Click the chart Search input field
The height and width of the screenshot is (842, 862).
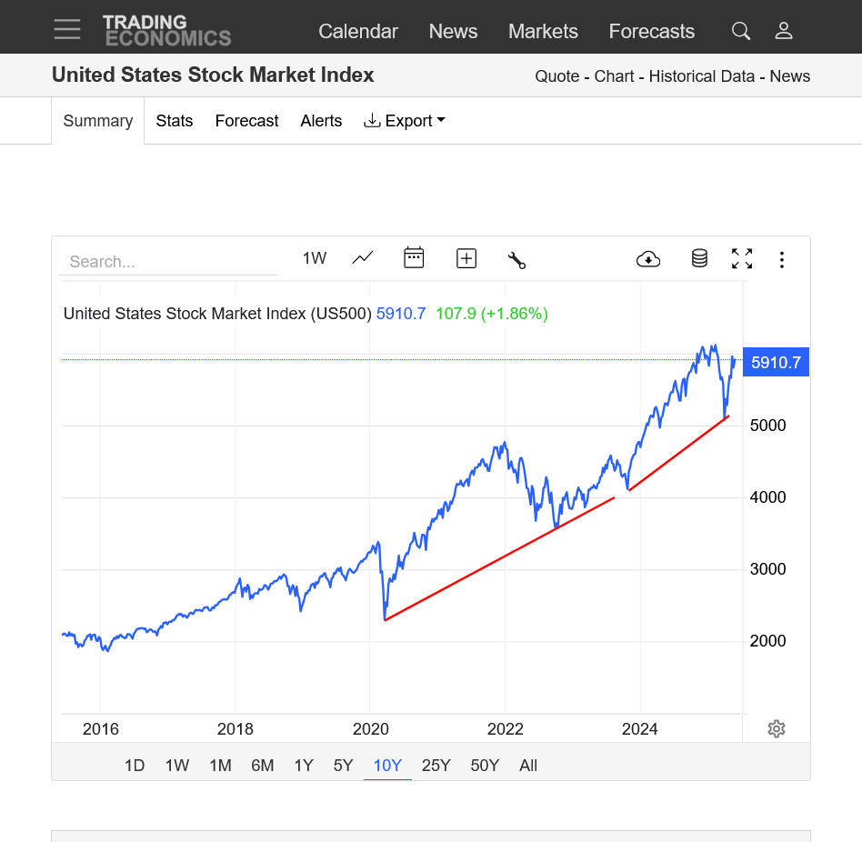167,262
